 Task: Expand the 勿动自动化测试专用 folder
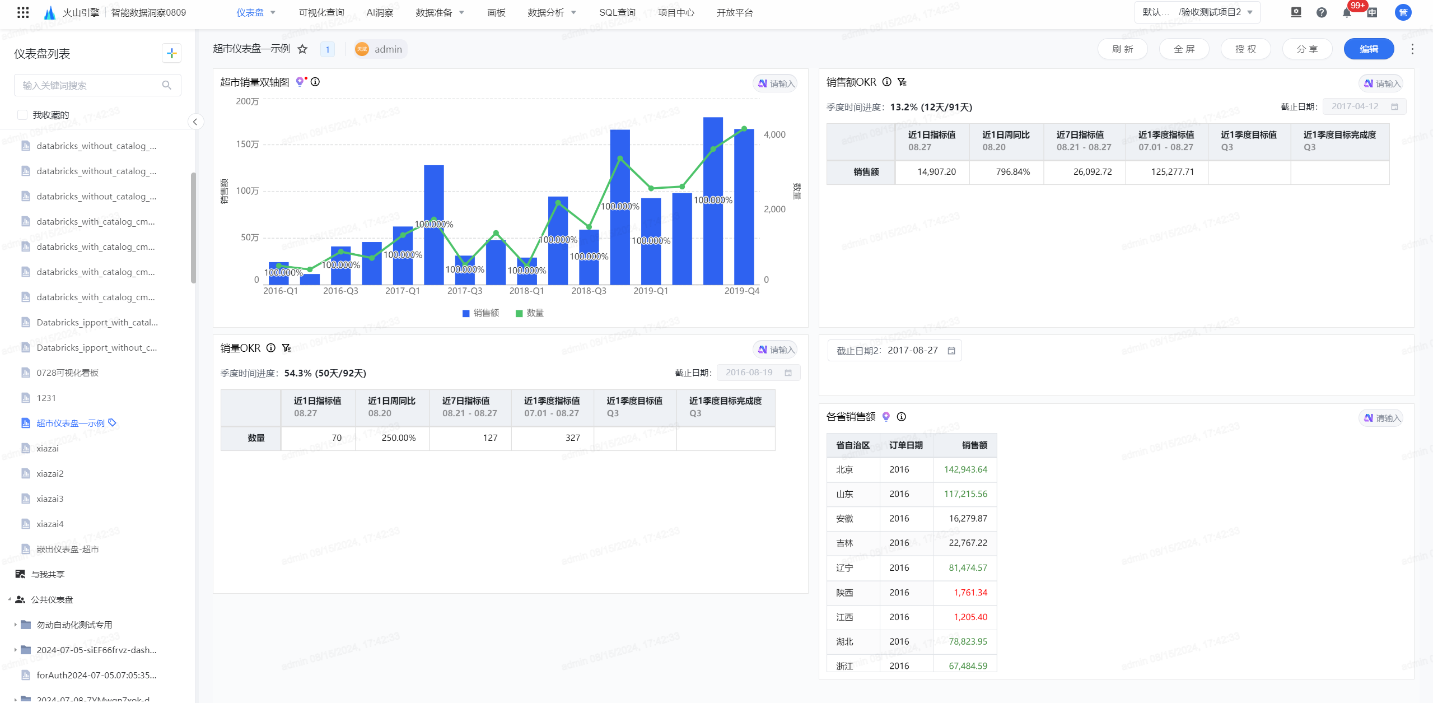click(x=15, y=625)
